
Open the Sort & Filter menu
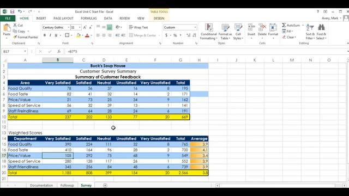[x=310, y=32]
